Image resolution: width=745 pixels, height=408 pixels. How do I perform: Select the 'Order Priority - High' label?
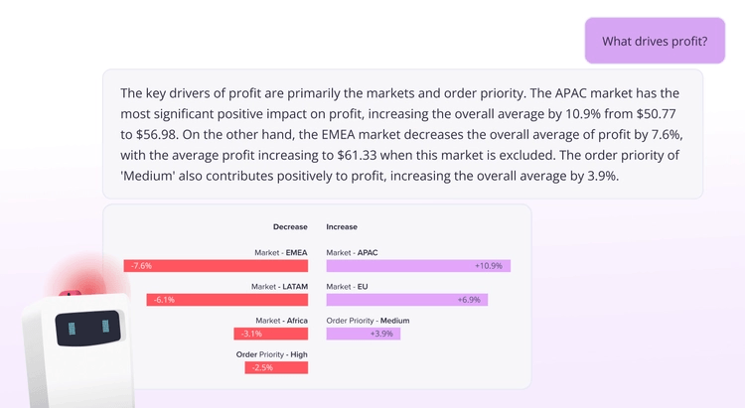[271, 354]
